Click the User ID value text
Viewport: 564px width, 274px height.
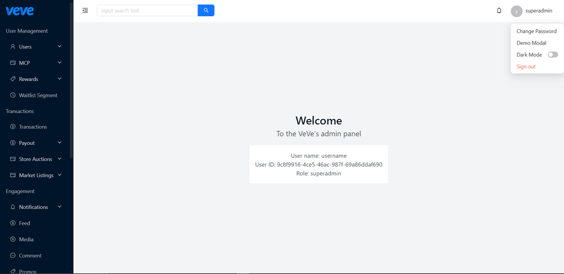[x=330, y=165]
